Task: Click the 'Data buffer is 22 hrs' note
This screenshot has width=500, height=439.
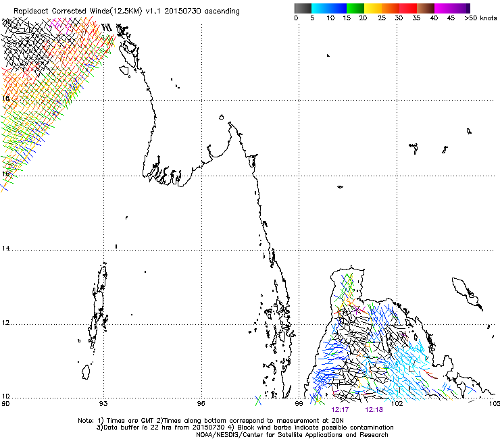Action: click(x=245, y=428)
